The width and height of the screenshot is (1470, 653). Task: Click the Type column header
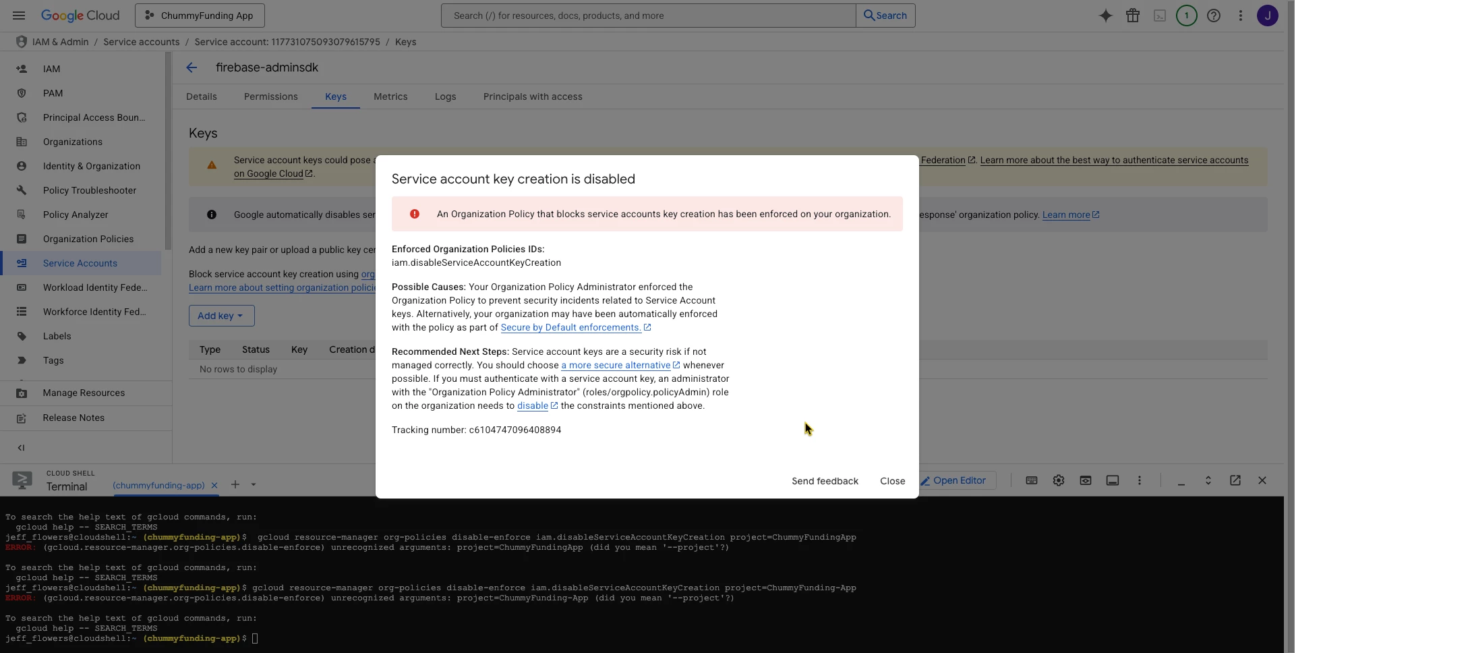point(210,349)
